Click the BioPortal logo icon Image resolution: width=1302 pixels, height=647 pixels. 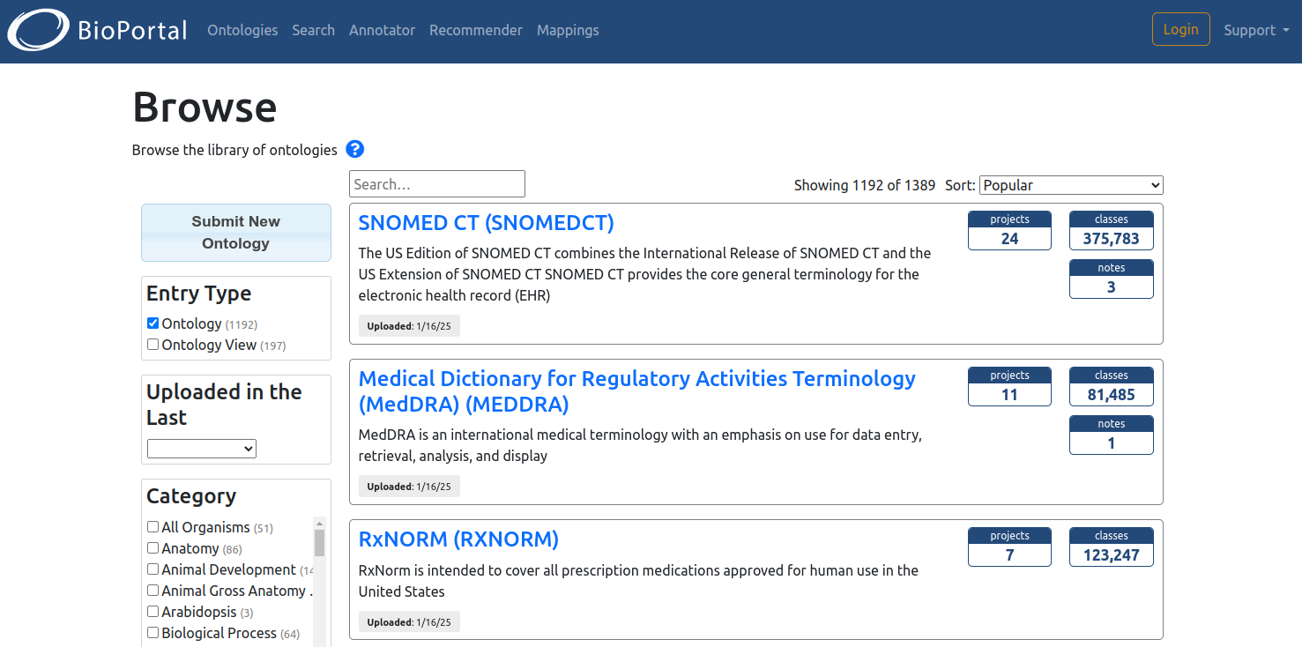click(39, 30)
